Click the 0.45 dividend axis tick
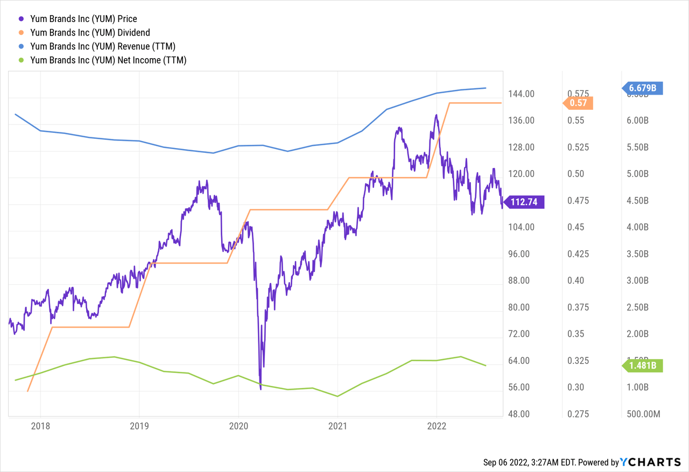 (576, 227)
